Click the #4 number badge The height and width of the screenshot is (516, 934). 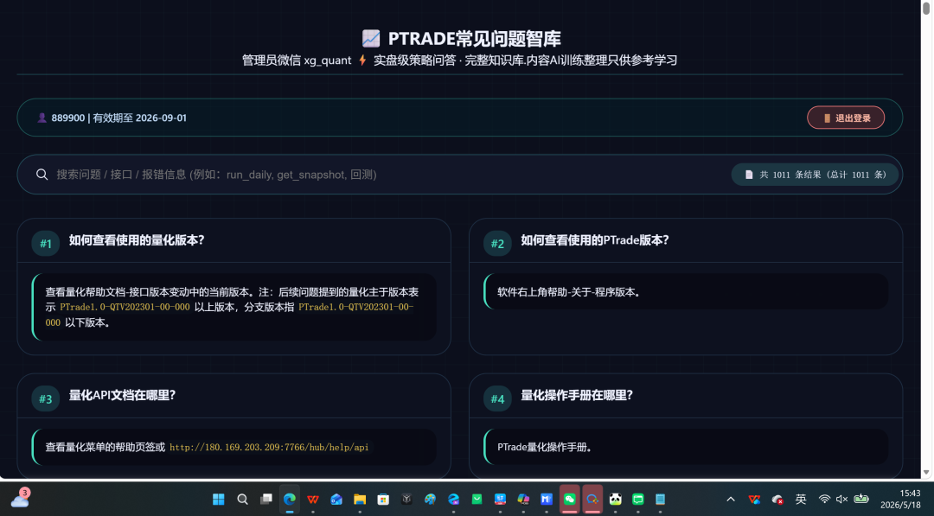(x=497, y=398)
